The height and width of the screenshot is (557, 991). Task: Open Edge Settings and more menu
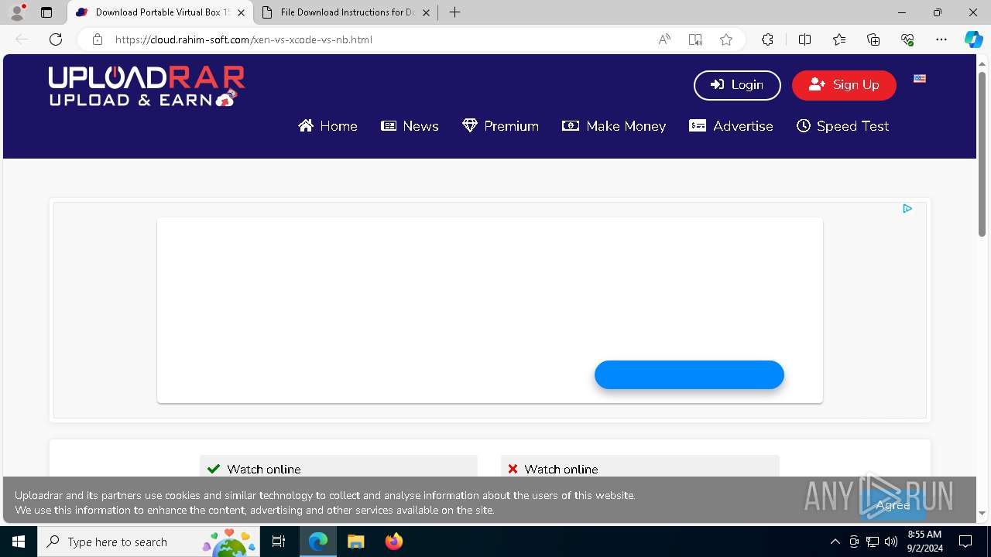tap(941, 39)
